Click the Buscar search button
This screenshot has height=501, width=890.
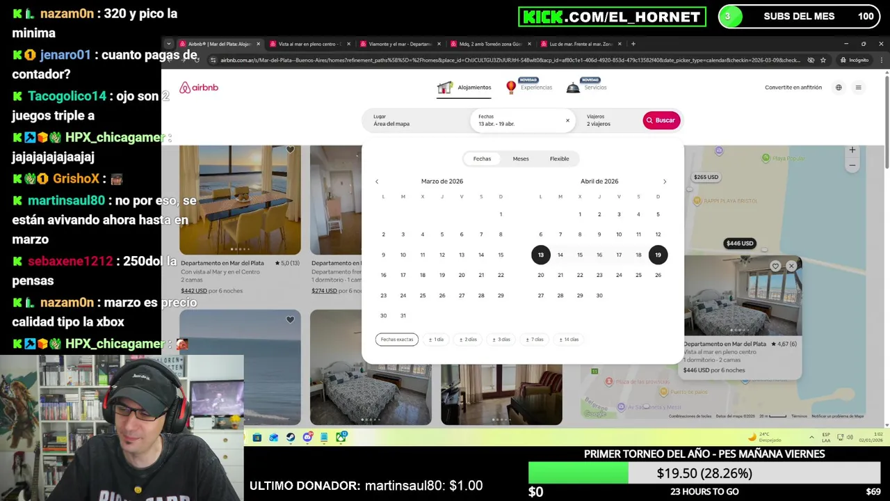661,120
